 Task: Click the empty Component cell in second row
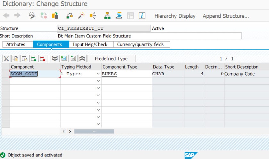[x=35, y=81]
